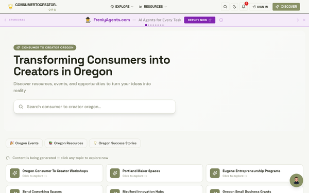Click the FrenlyAgents detective mascot icon
Image resolution: width=309 pixels, height=193 pixels.
pos(88,20)
